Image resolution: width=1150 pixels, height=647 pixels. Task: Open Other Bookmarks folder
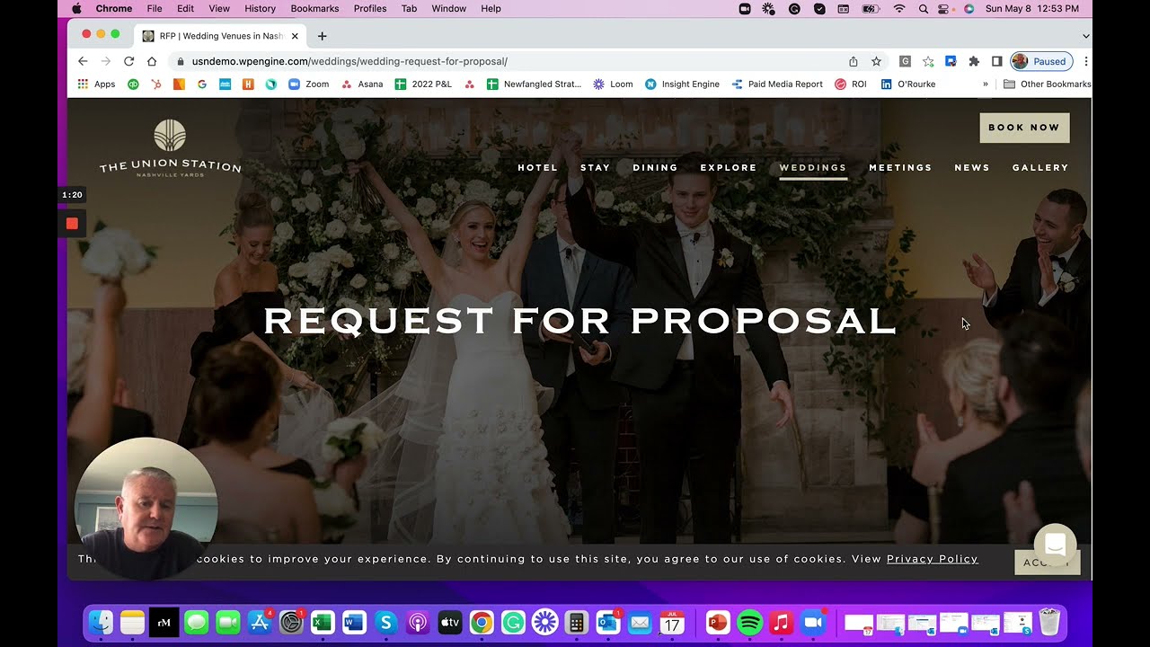tap(1047, 84)
